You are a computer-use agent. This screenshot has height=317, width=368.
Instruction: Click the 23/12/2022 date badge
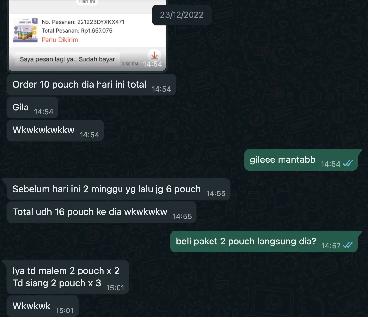[181, 15]
